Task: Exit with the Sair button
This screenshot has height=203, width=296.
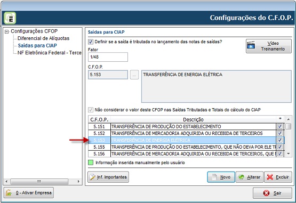Action: pos(273,193)
